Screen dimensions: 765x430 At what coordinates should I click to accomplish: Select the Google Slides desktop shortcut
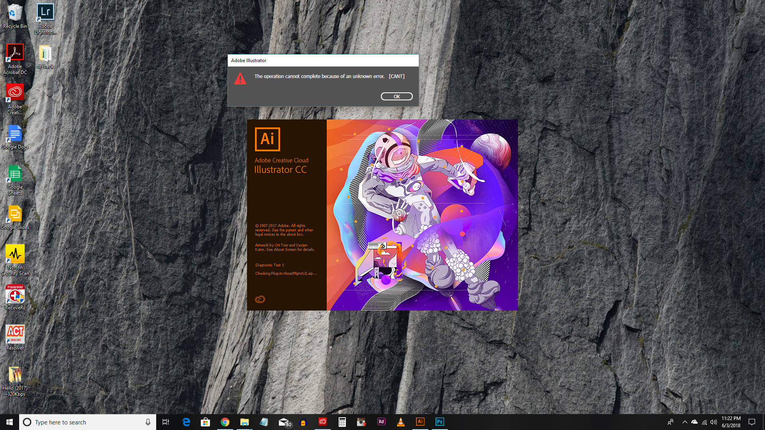coord(15,218)
